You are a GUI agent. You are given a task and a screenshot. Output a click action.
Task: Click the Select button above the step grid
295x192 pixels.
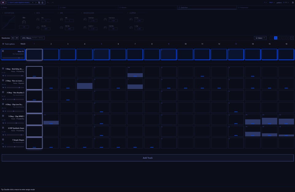point(260,38)
